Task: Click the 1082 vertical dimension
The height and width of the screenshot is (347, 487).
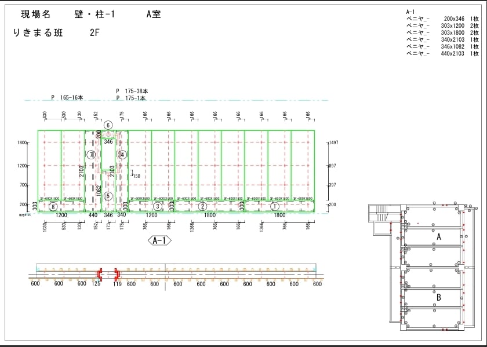Action: pyautogui.click(x=99, y=192)
